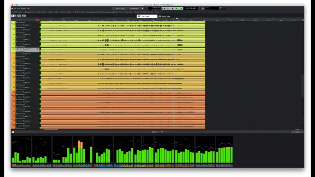This screenshot has width=315, height=177.
Task: Toggle the first button on Track 024
Action: (17, 25)
